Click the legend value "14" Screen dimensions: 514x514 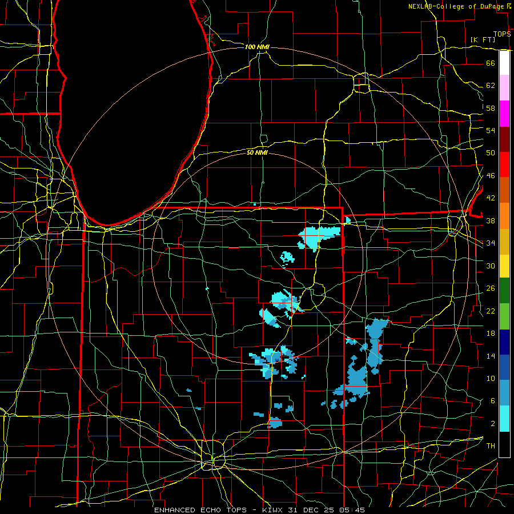pos(491,356)
